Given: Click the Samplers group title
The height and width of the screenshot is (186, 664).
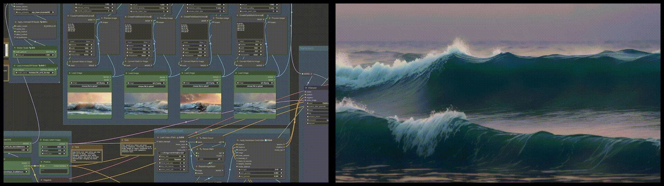Looking at the screenshot, I should click(x=307, y=49).
